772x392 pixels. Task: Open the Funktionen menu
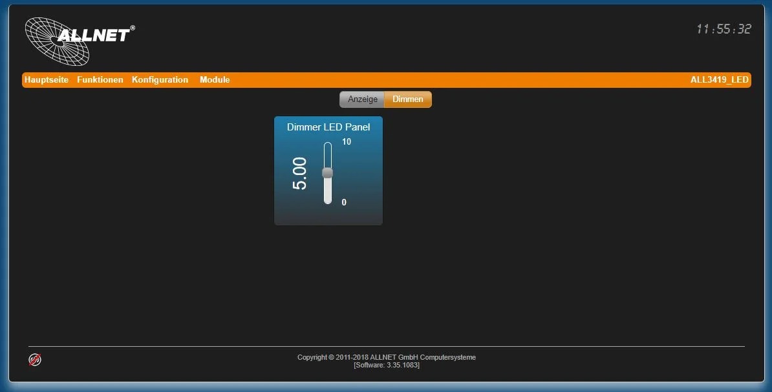pos(100,79)
